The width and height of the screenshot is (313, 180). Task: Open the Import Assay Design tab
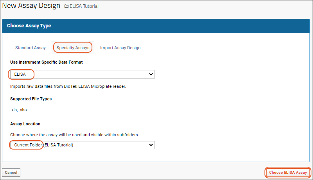(x=120, y=48)
